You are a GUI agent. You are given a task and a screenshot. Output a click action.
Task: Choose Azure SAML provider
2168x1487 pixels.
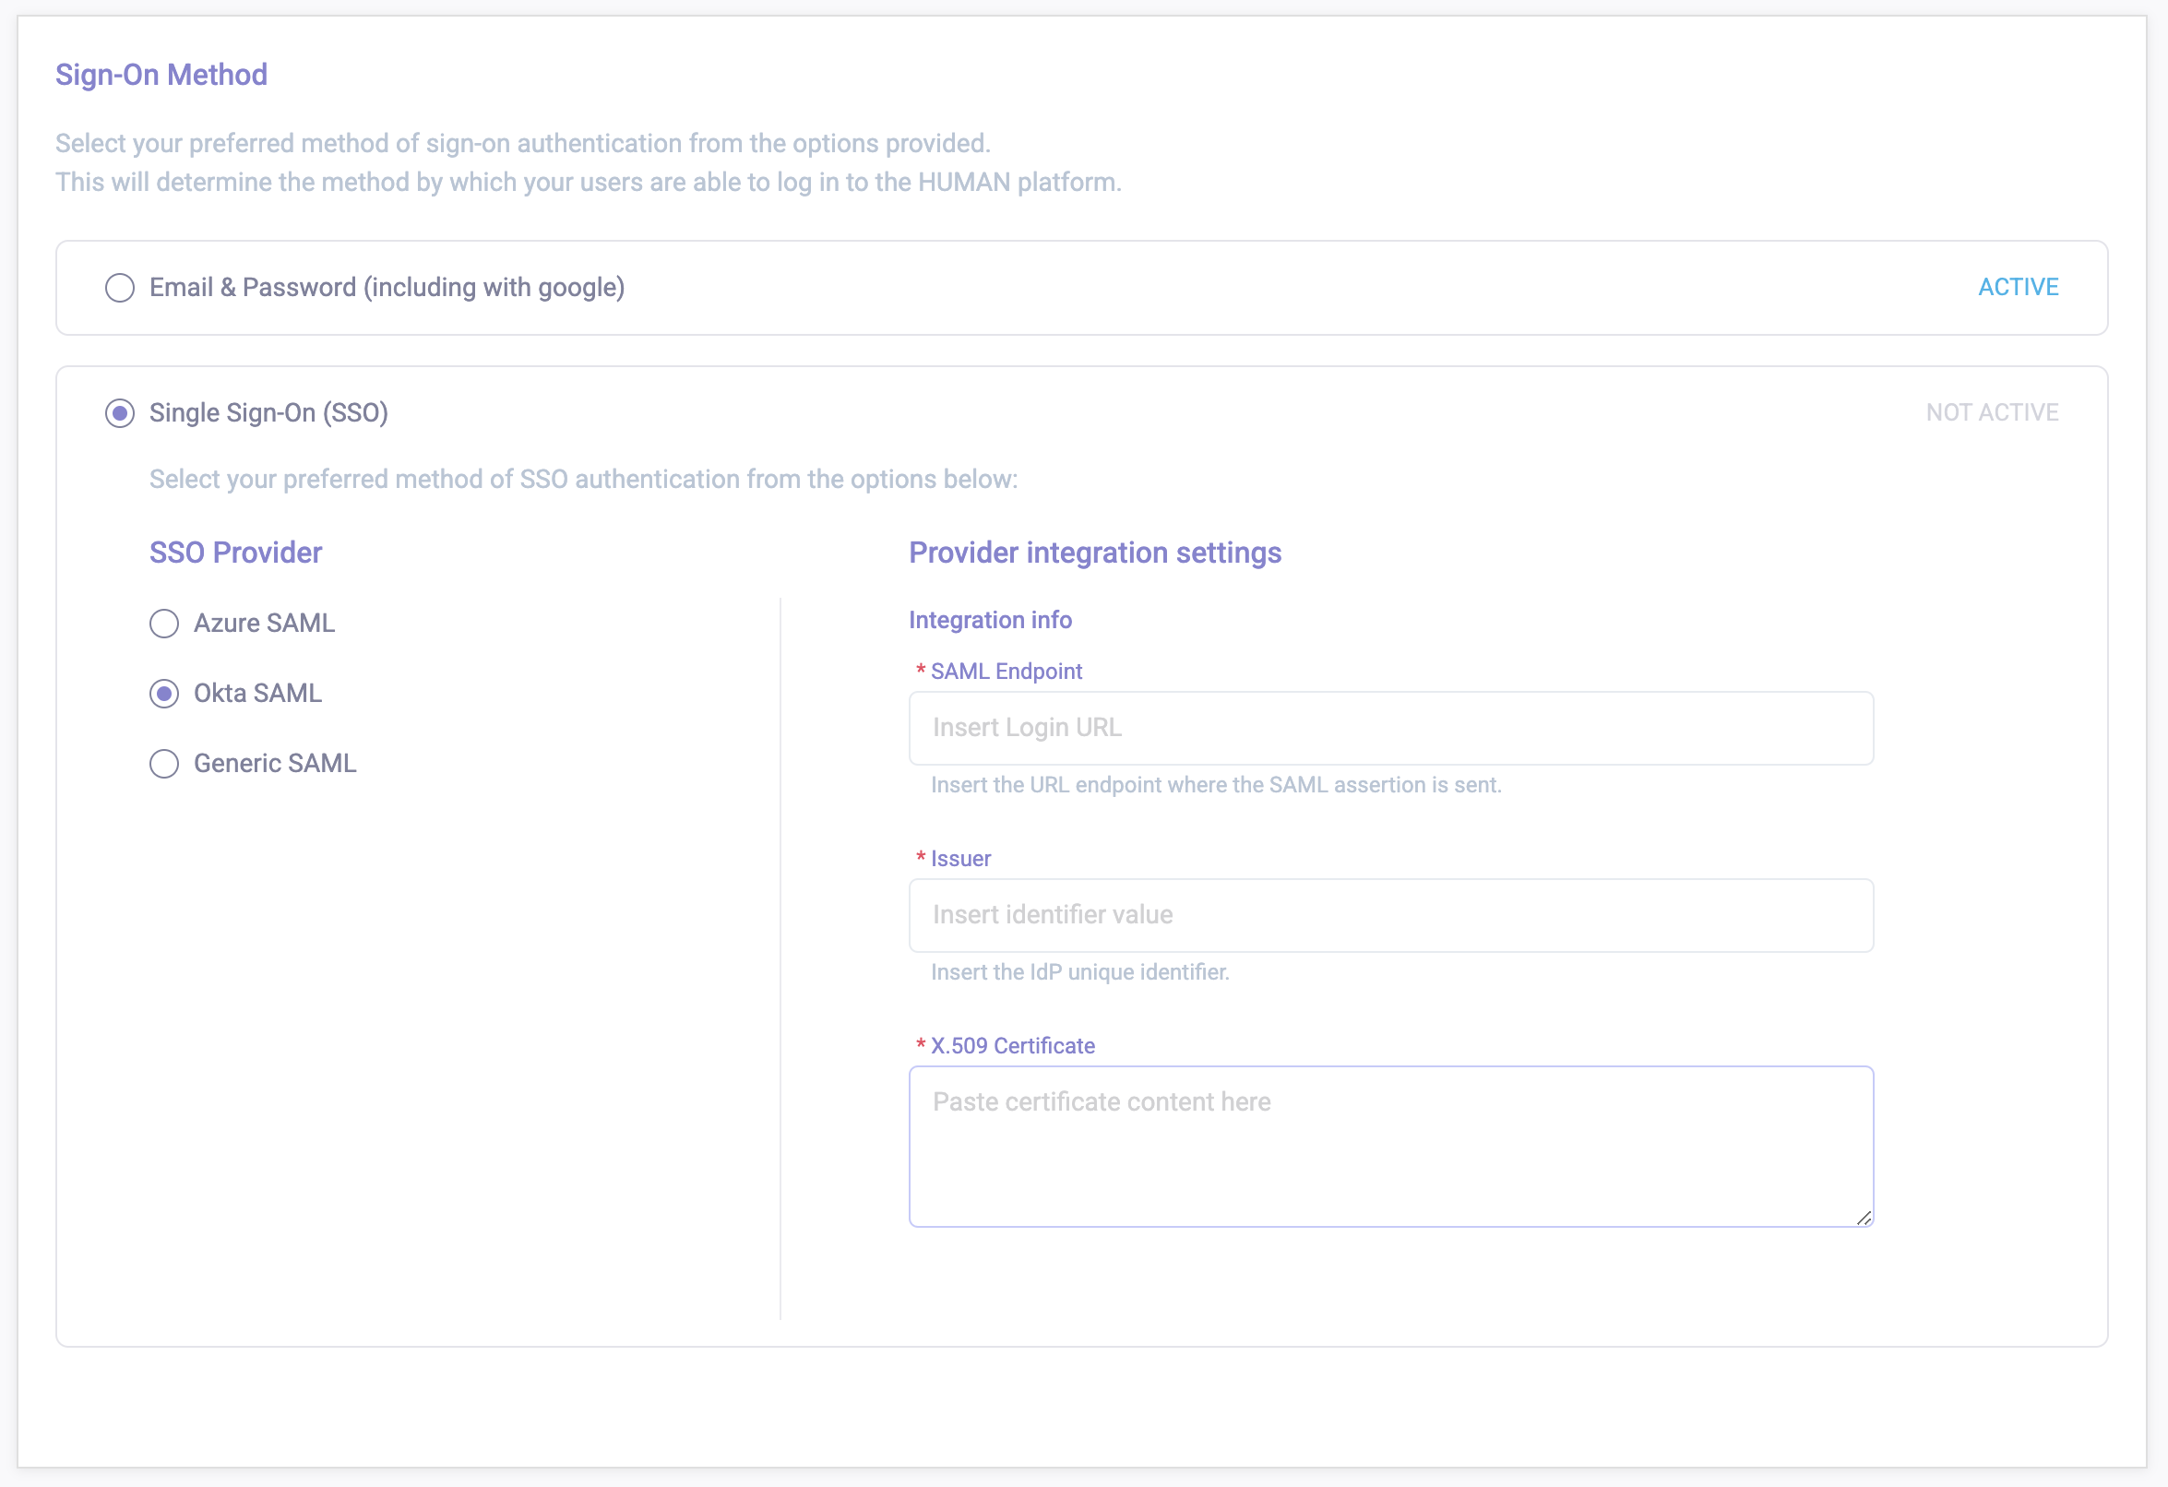[x=164, y=624]
